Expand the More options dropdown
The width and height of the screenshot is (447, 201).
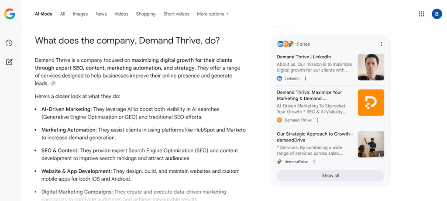pyautogui.click(x=213, y=14)
